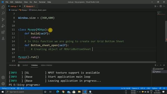
Task: Open the Testing flask view
Action: pos(3,38)
